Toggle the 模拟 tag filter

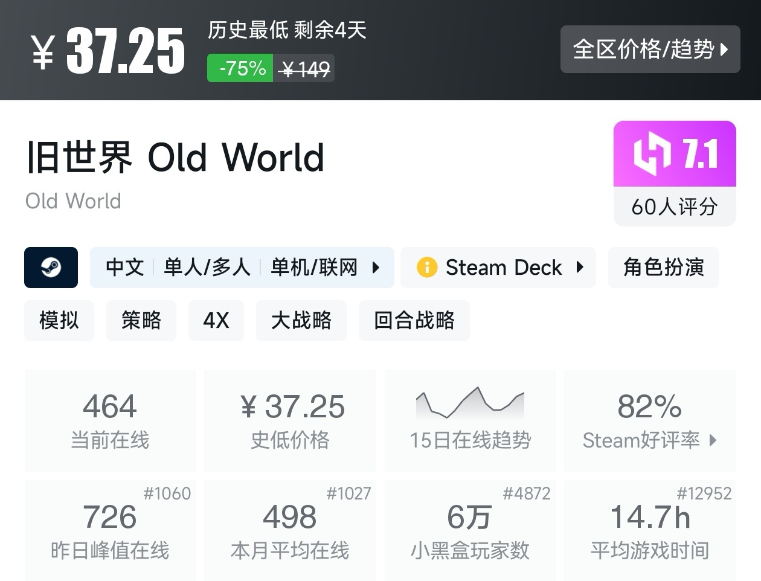[59, 321]
